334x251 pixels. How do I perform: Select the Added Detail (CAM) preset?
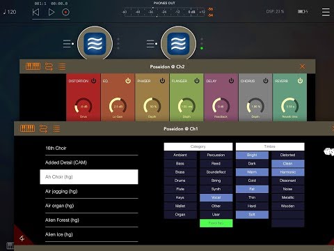coord(89,162)
